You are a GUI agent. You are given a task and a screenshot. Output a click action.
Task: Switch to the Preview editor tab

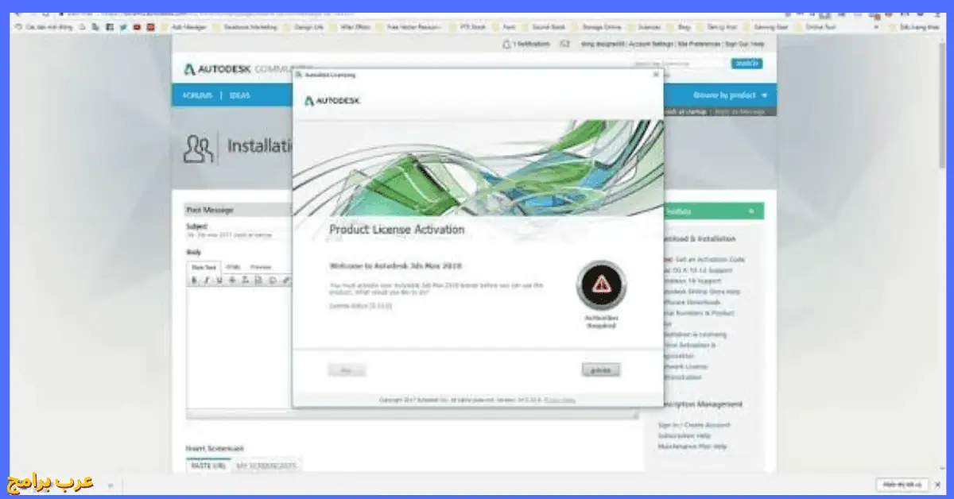tap(260, 267)
